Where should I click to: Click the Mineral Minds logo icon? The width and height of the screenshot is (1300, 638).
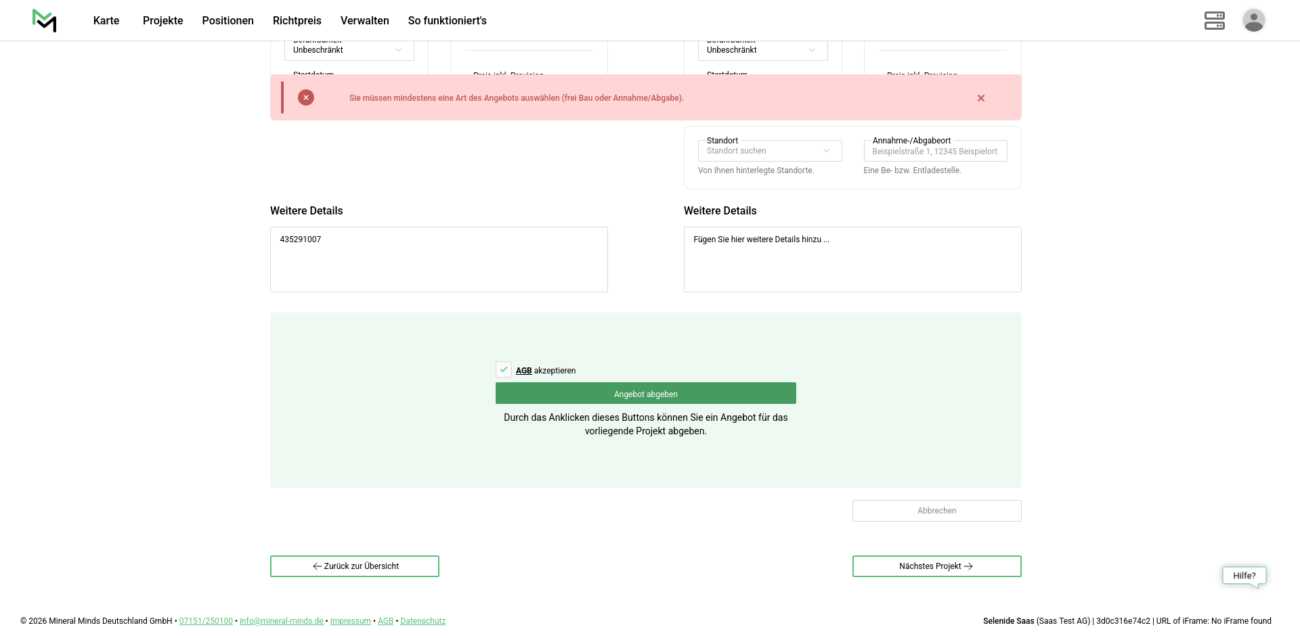[x=45, y=20]
